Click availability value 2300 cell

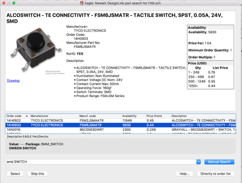click(x=127, y=130)
